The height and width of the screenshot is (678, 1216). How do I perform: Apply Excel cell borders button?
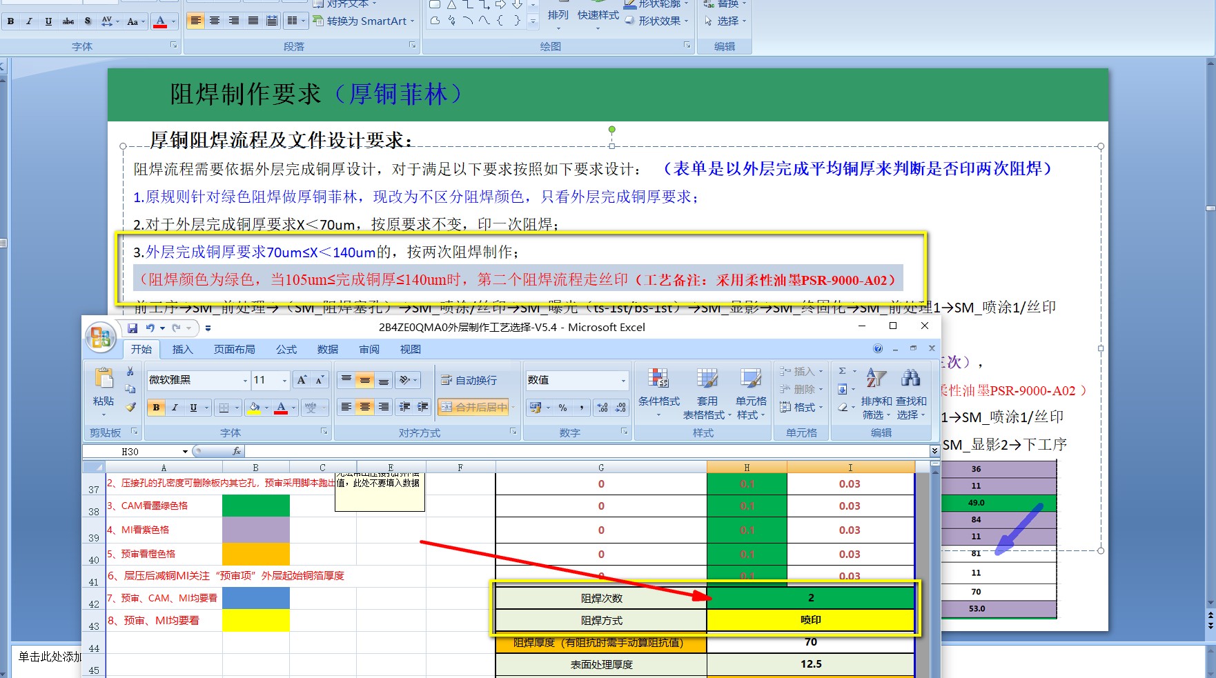click(x=223, y=408)
